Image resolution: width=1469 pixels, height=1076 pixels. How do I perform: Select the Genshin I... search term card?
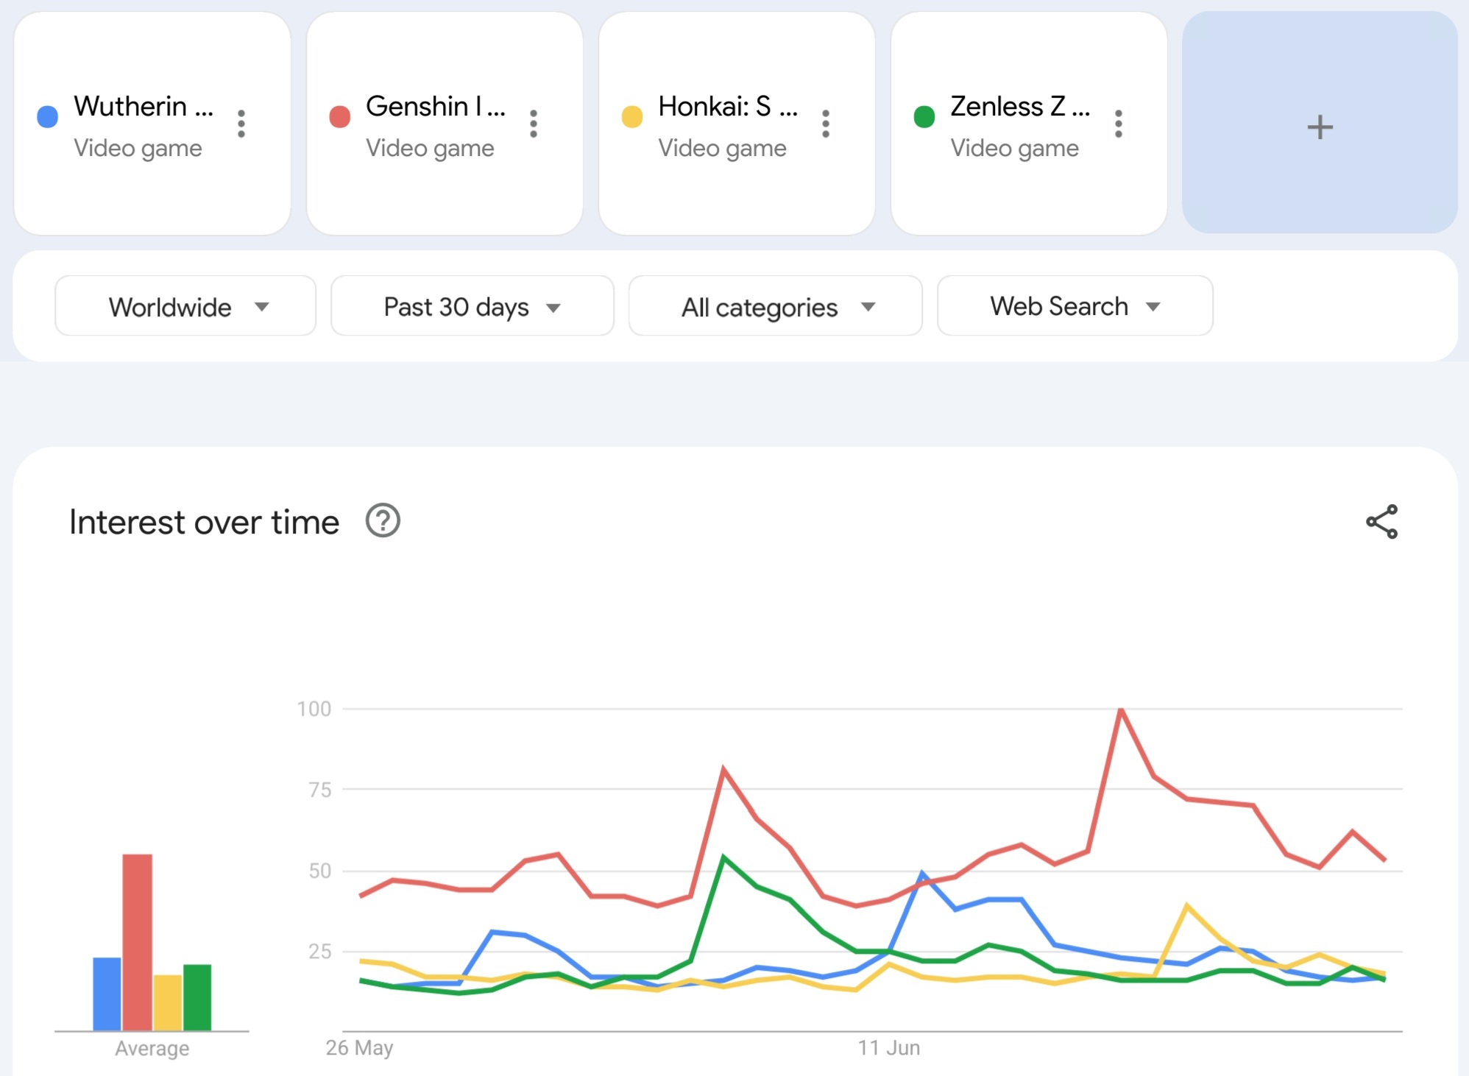pyautogui.click(x=445, y=124)
